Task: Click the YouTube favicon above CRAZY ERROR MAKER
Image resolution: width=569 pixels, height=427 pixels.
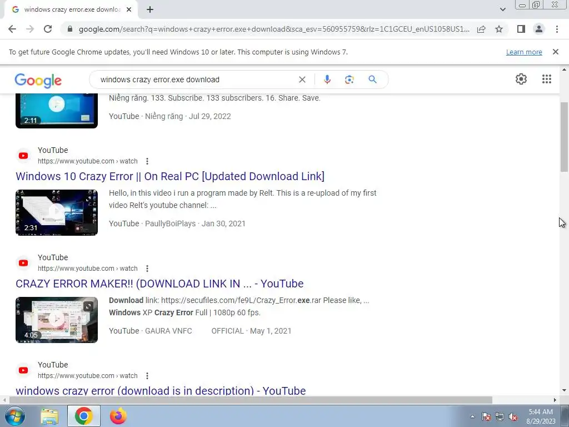Action: [x=23, y=263]
